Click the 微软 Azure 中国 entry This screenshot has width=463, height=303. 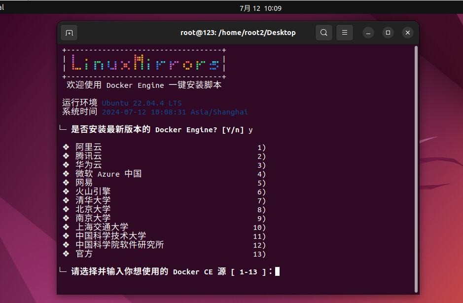[164, 174]
